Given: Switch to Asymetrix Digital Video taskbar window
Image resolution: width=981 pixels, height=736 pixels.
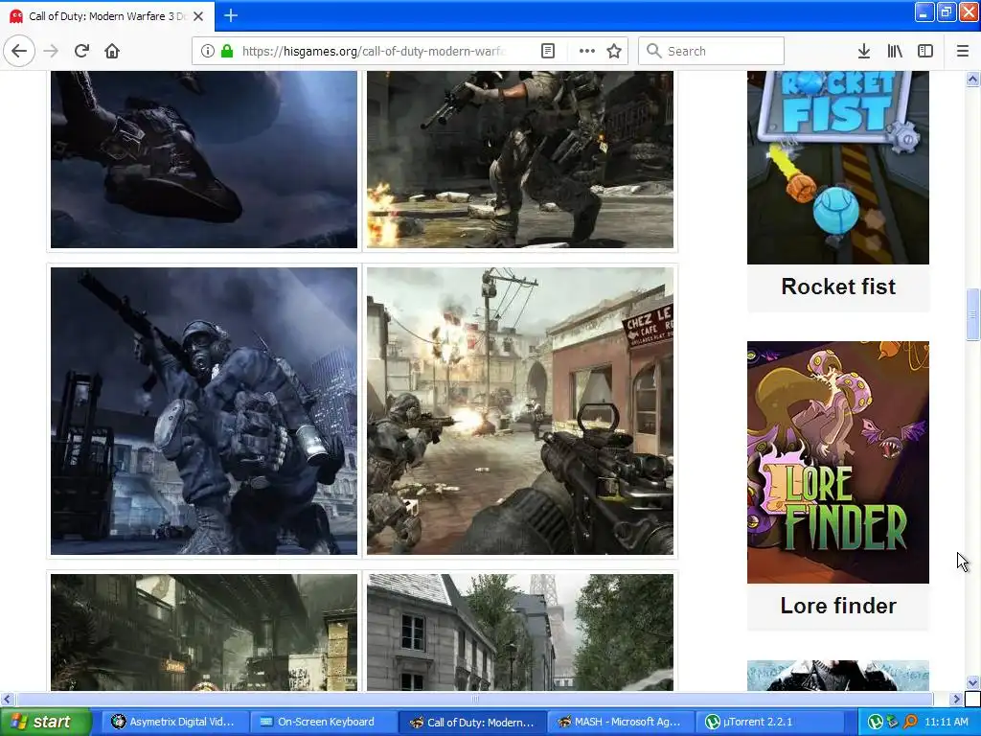Looking at the screenshot, I should 175,722.
